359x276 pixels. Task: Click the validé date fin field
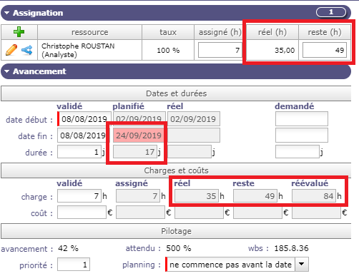pos(83,136)
